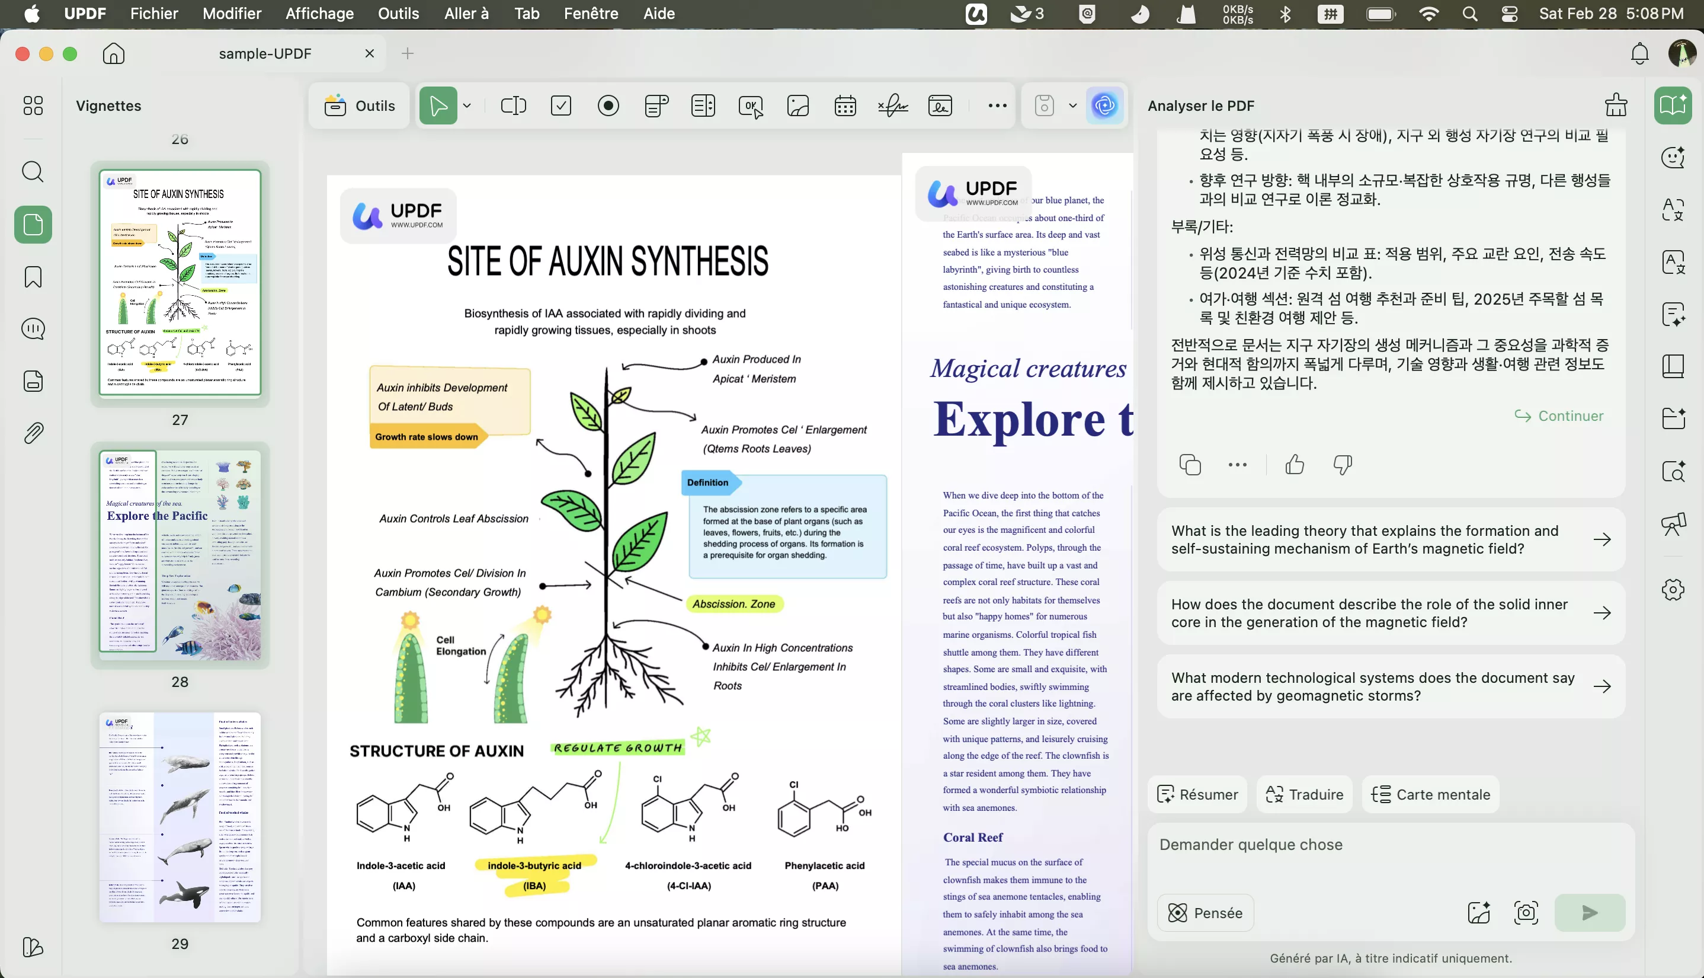
Task: Choose the date field tool
Action: (x=845, y=106)
